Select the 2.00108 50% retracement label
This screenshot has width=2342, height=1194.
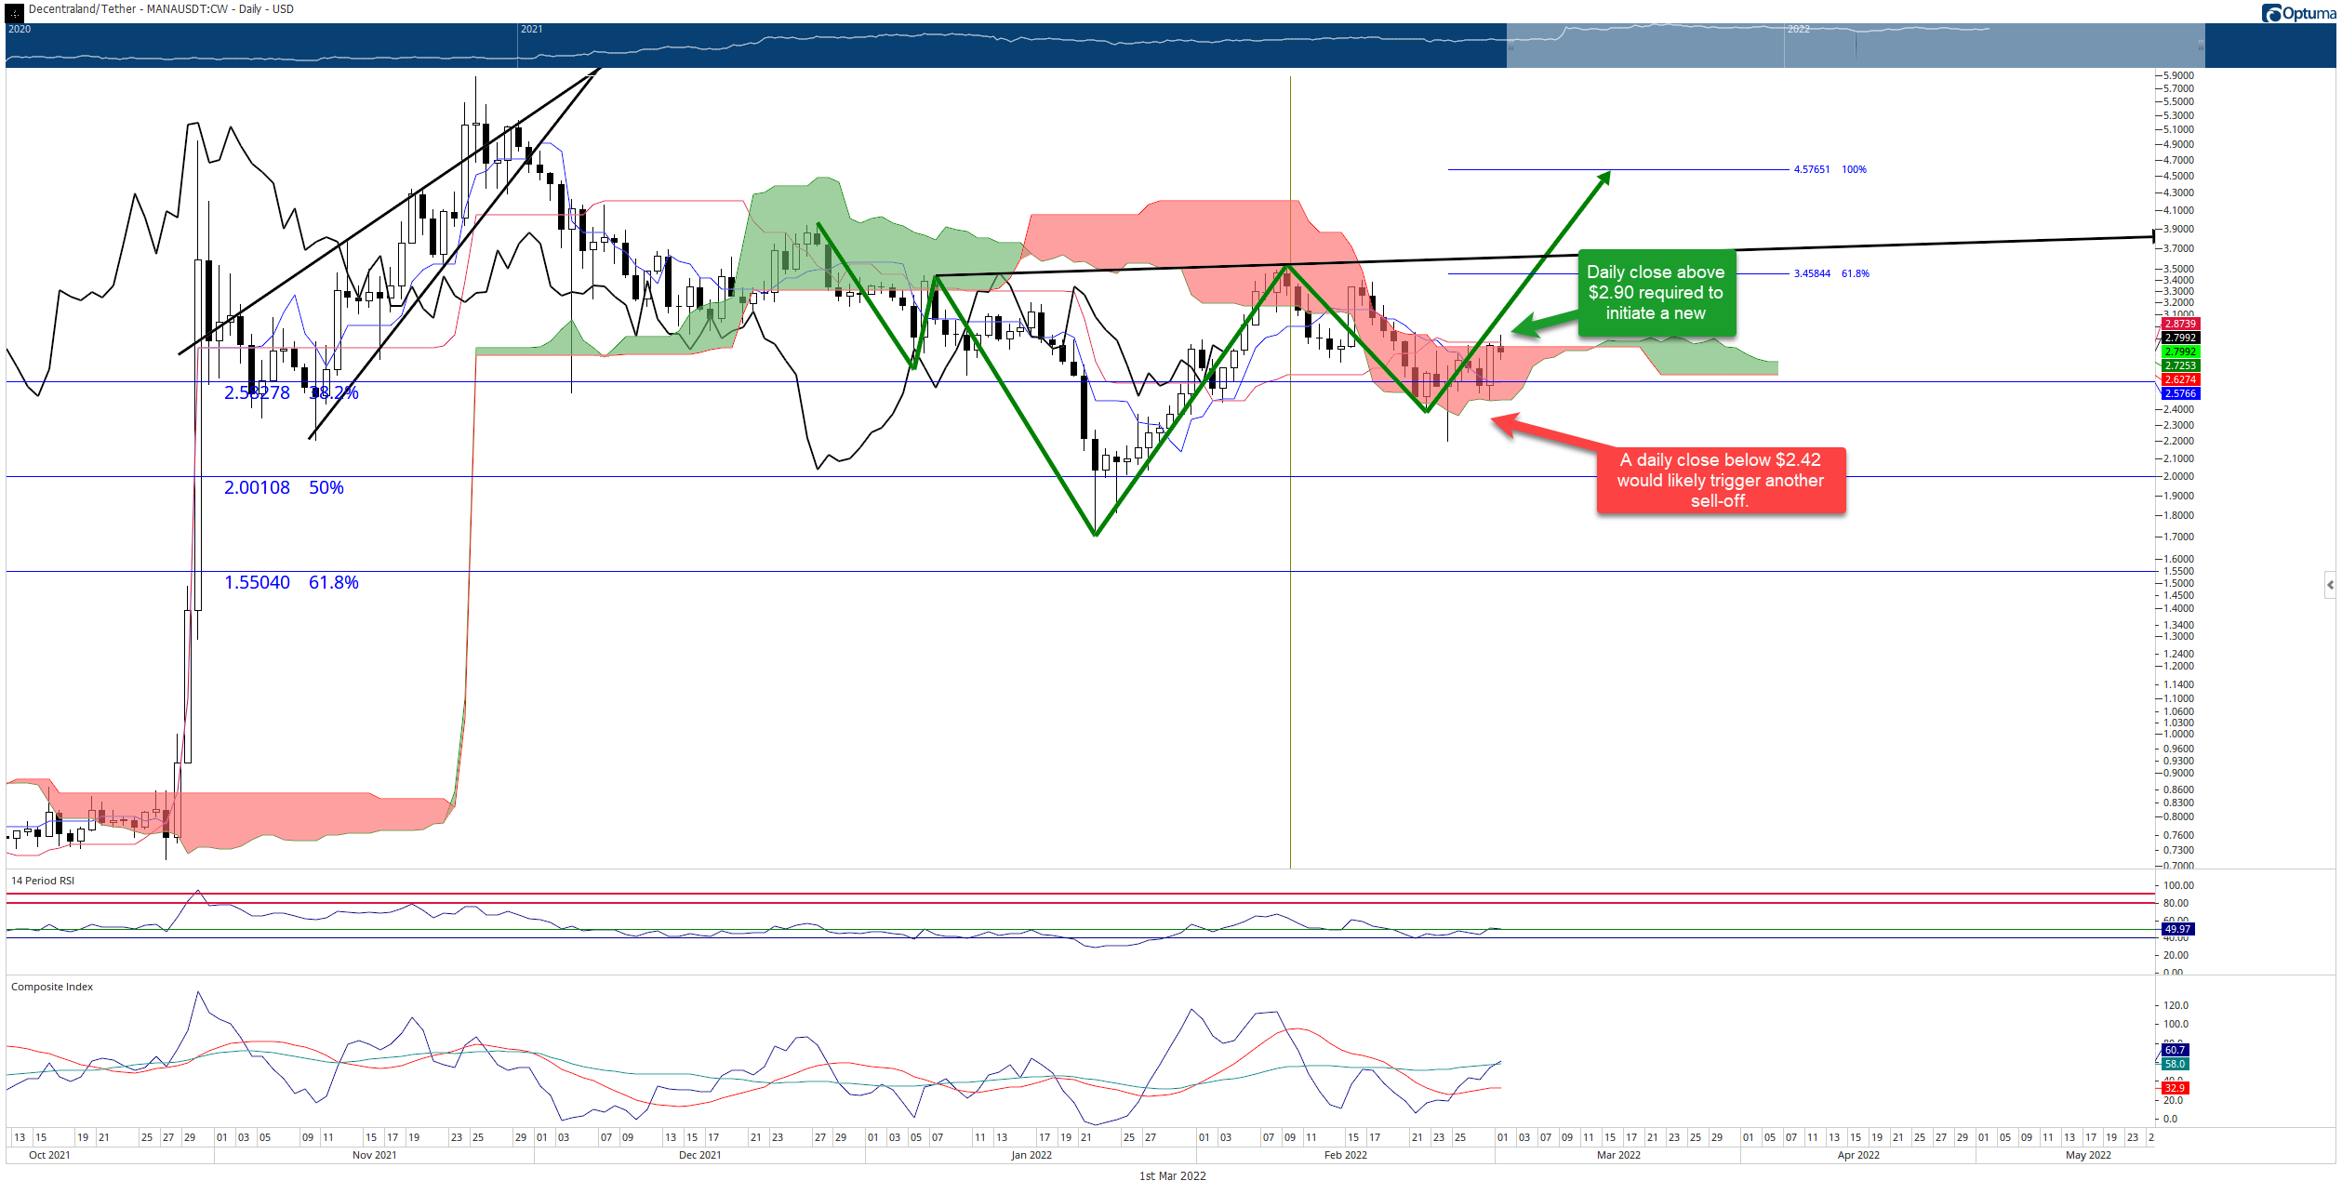[284, 487]
